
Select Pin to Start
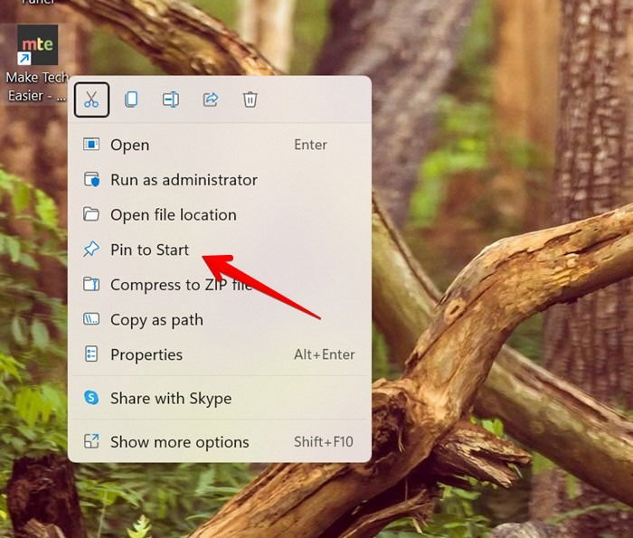pos(220,250)
